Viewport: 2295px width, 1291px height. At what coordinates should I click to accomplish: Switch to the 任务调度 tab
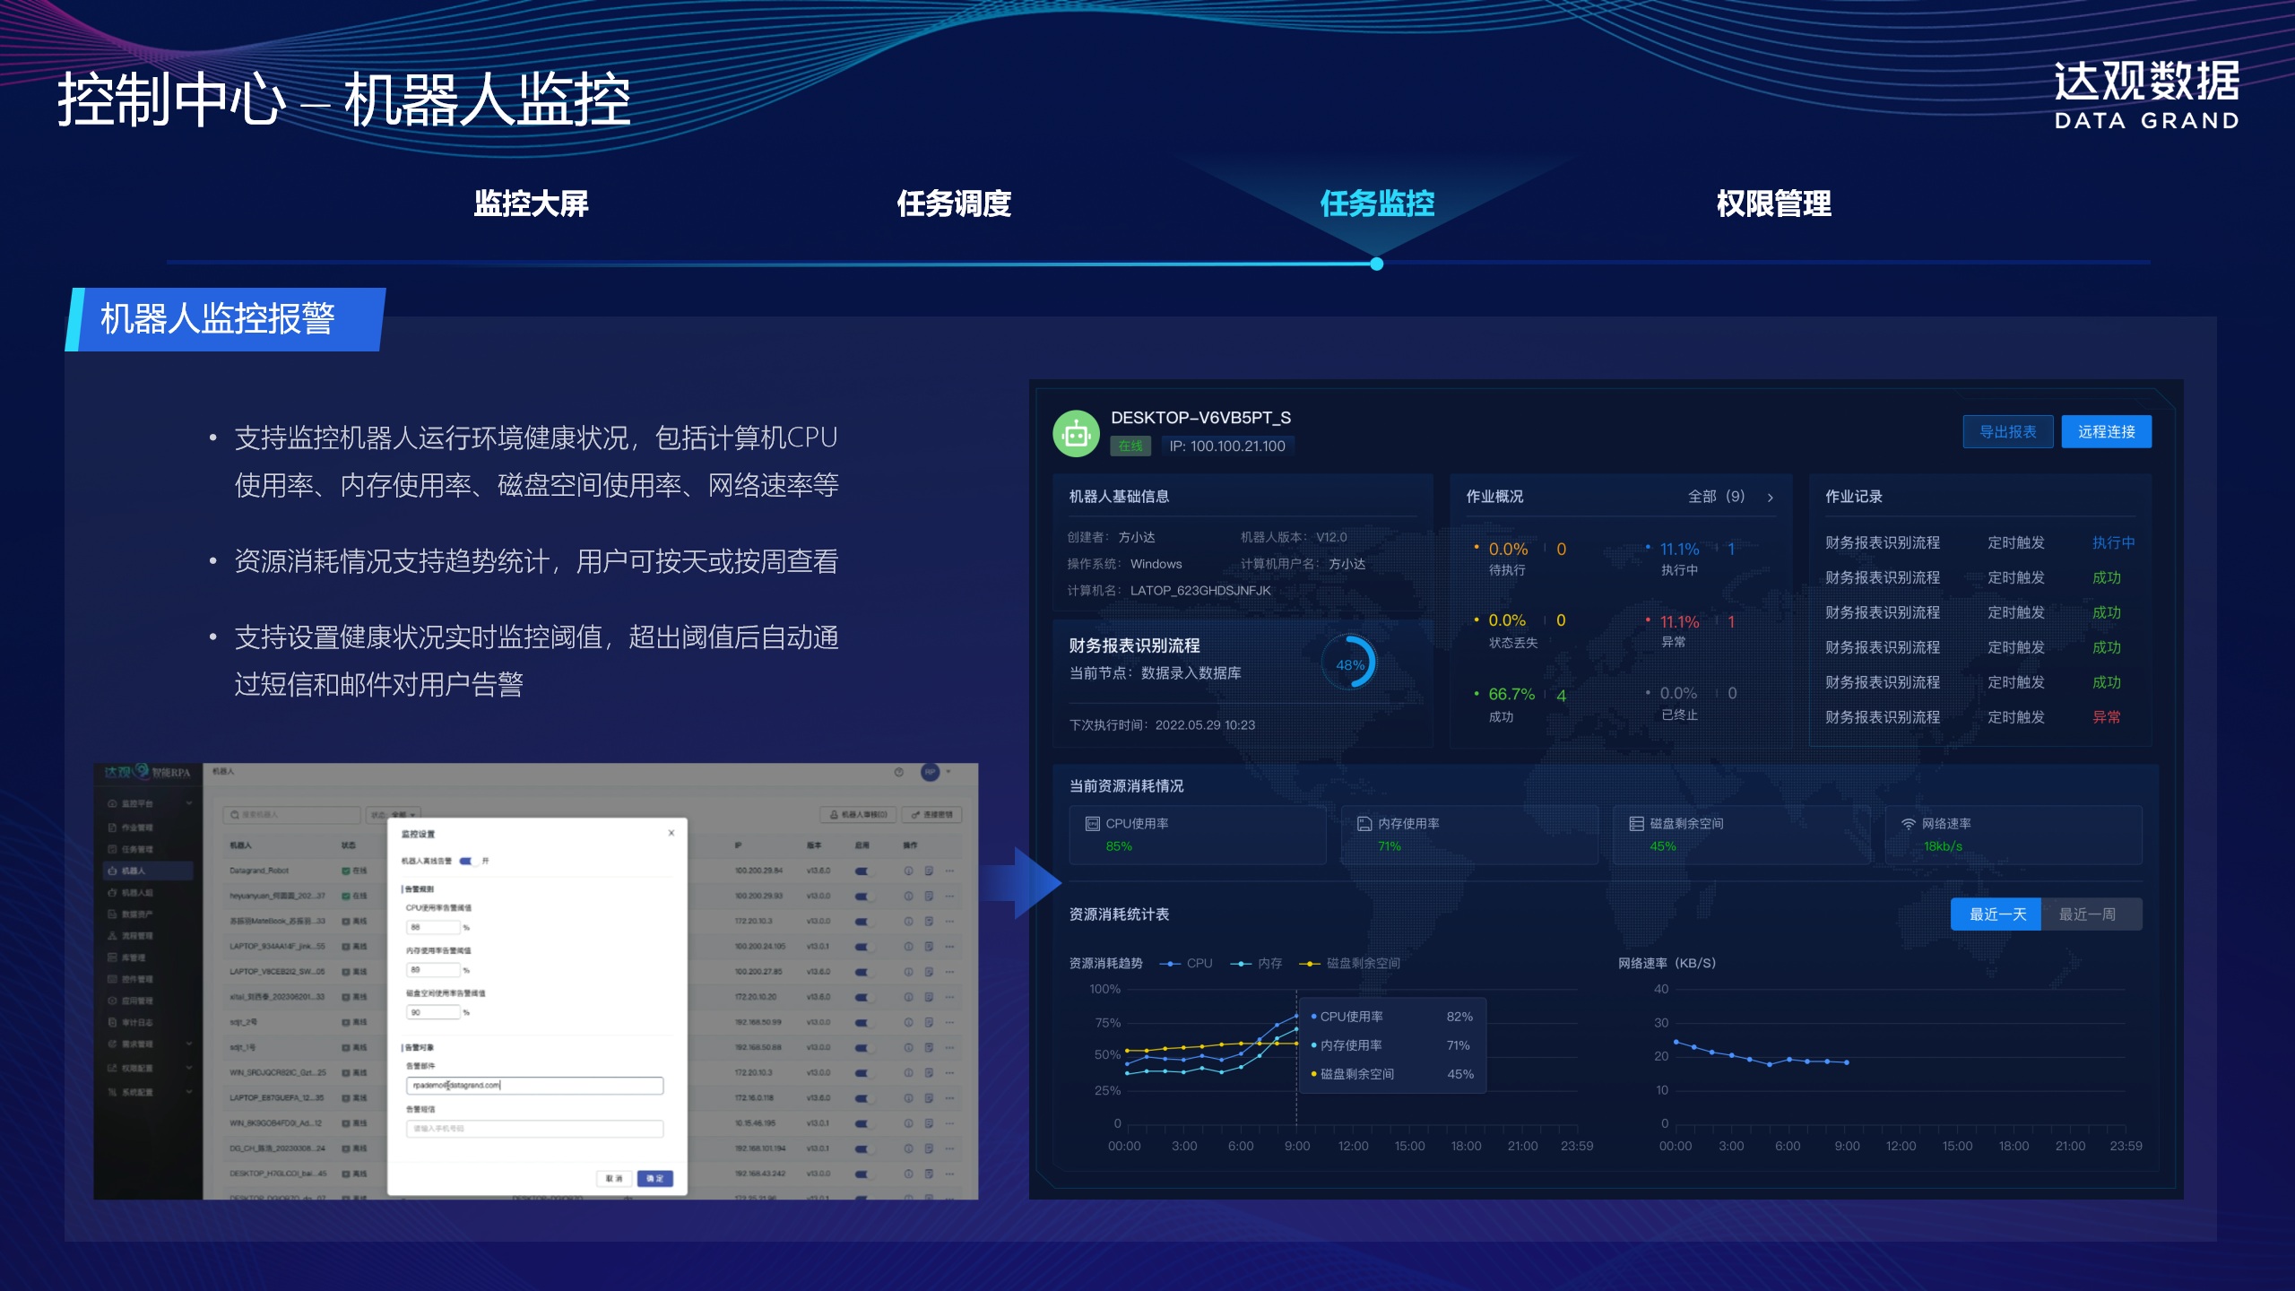point(955,204)
